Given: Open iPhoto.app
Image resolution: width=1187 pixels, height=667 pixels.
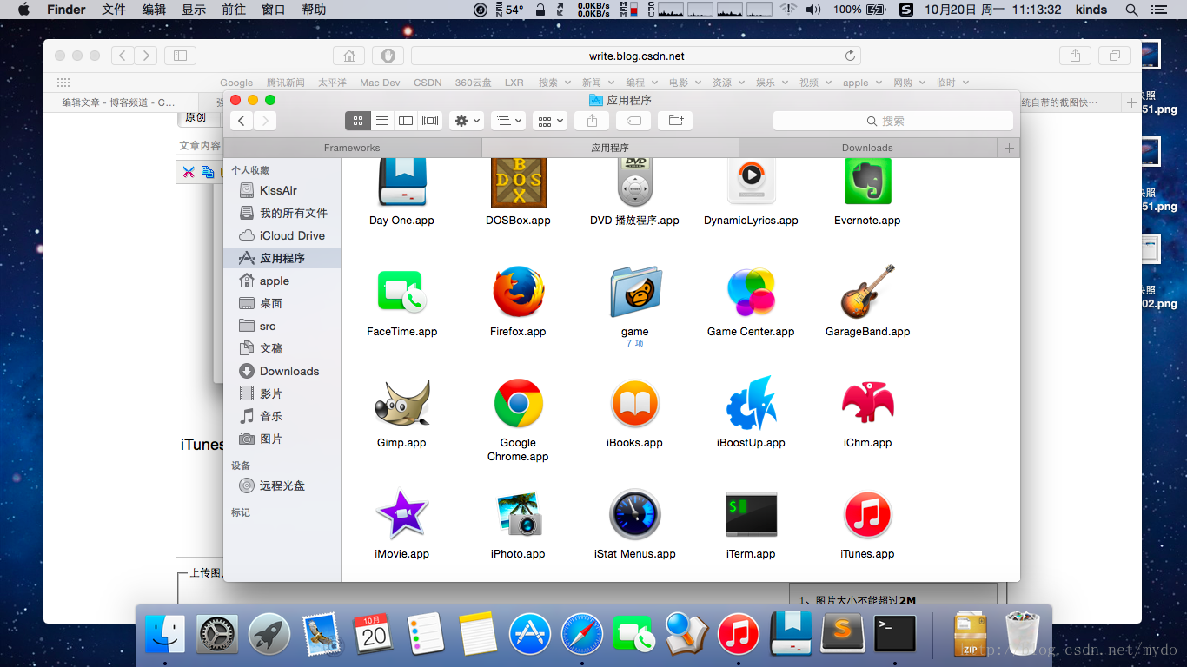Looking at the screenshot, I should click(x=519, y=514).
